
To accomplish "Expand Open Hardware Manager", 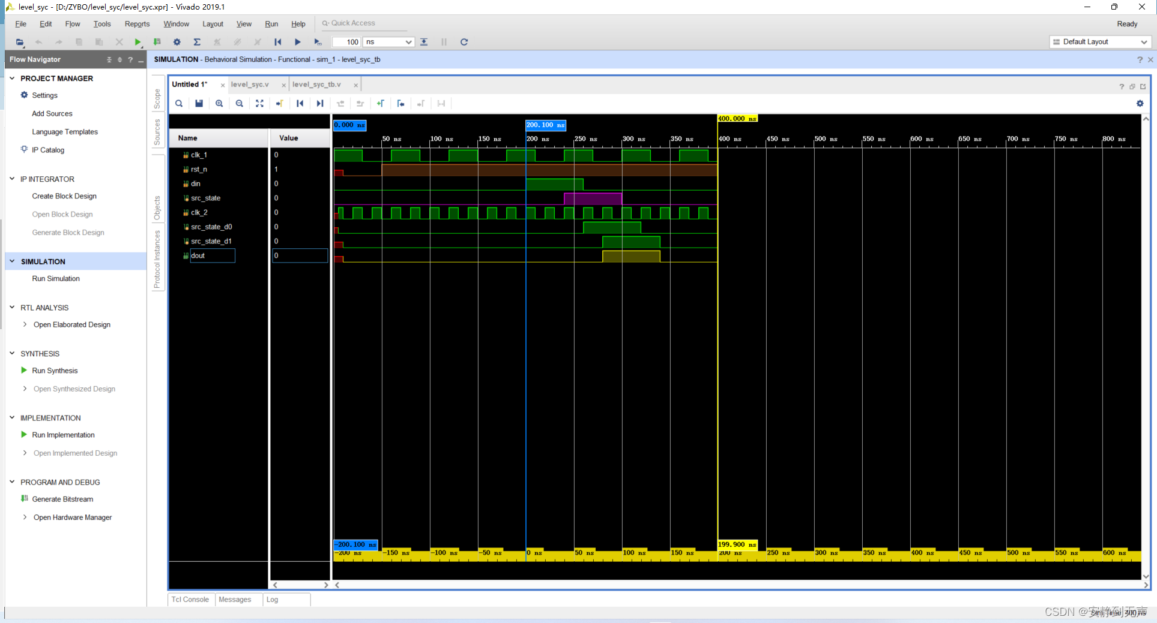I will point(25,517).
